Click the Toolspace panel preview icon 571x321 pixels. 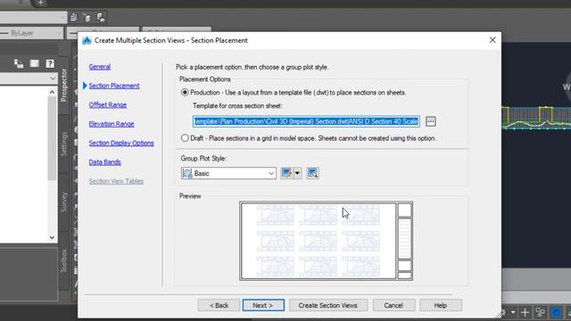[x=34, y=63]
